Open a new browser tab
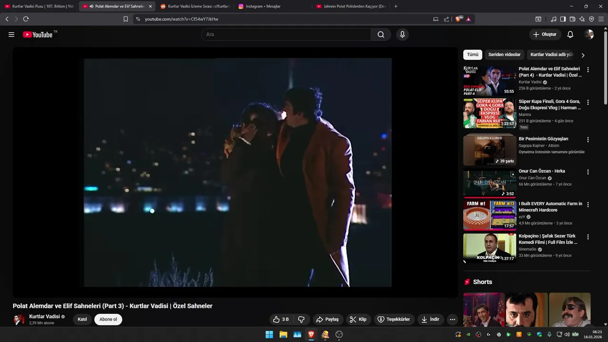The image size is (608, 342). (x=396, y=6)
